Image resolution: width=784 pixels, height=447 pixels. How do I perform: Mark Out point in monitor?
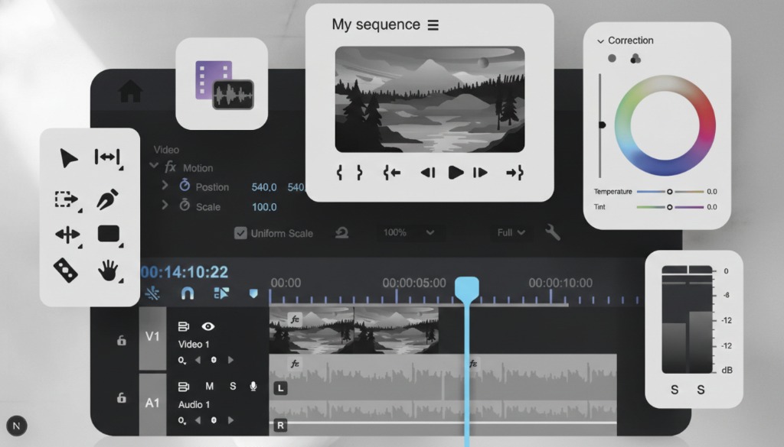coord(360,173)
